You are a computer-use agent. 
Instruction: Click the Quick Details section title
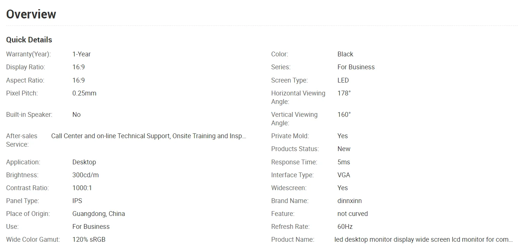pos(29,40)
